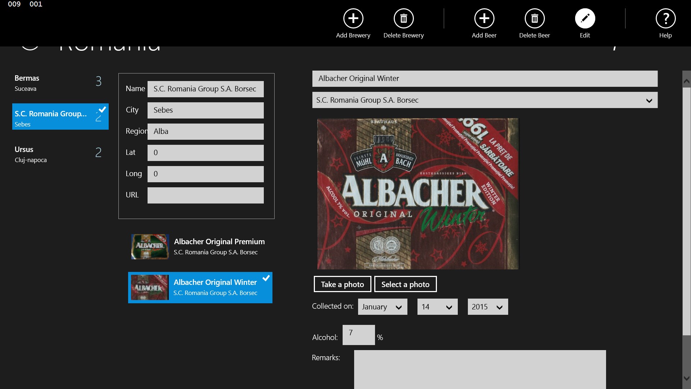Open the 2015 year dropdown
This screenshot has width=691, height=389.
[x=487, y=307]
